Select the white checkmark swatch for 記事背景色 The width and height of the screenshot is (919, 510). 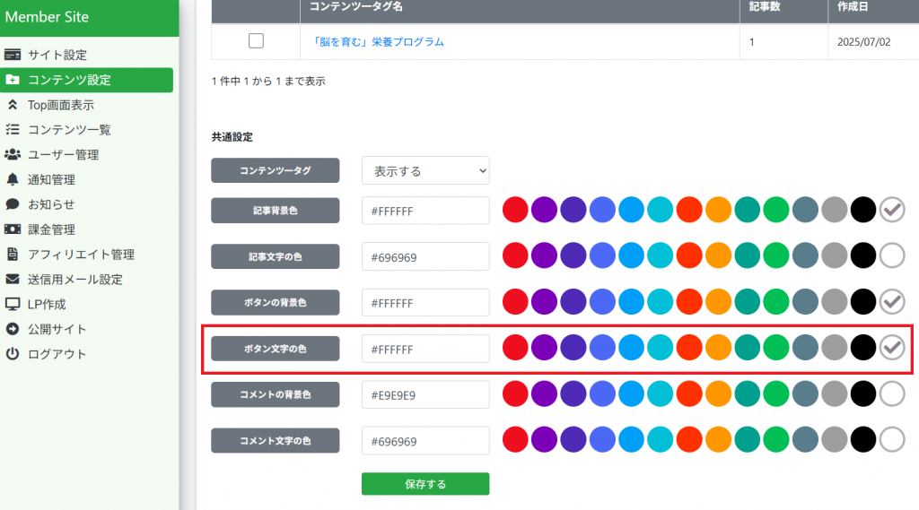point(892,210)
